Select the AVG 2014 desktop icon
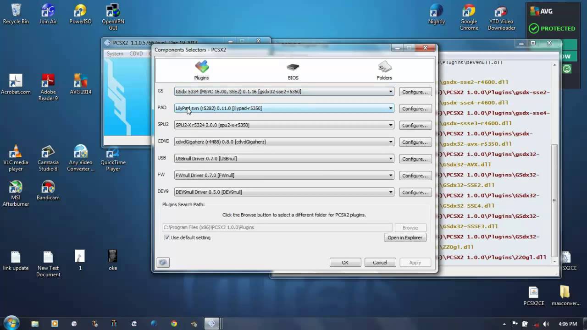 coord(80,85)
